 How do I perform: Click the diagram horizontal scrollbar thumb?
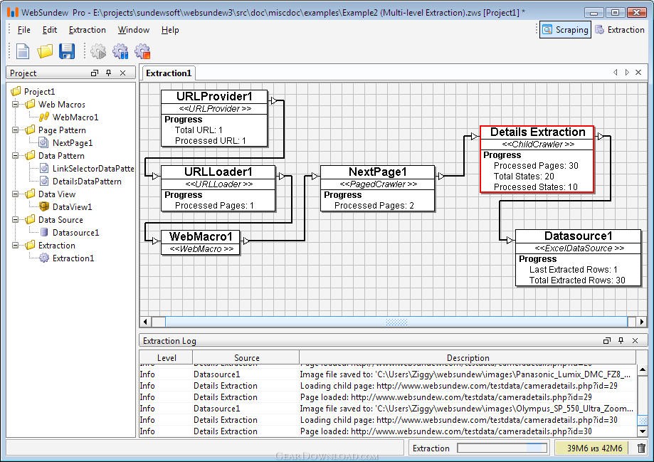point(396,322)
